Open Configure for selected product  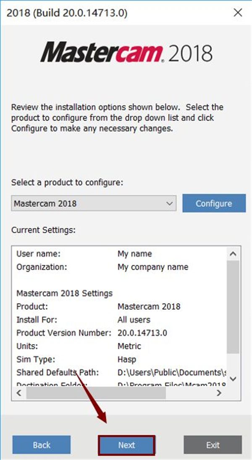click(x=214, y=203)
